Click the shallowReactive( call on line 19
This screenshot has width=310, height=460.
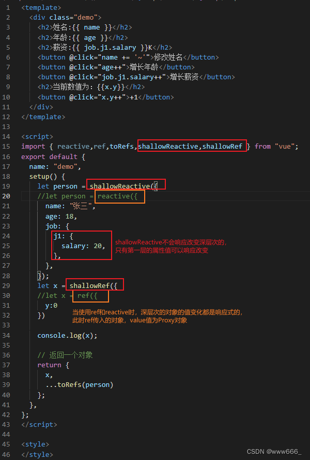[x=122, y=186]
